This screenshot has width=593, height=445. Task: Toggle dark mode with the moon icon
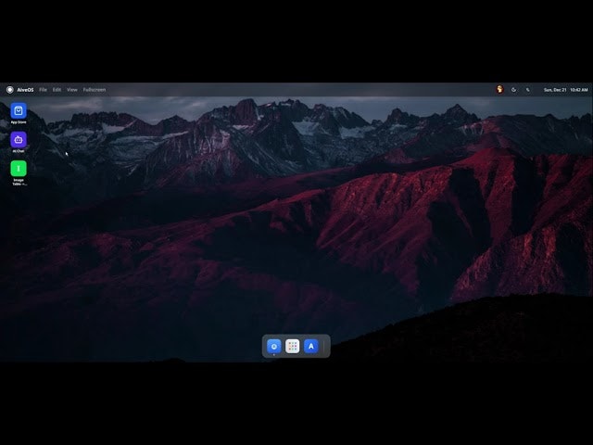[513, 90]
